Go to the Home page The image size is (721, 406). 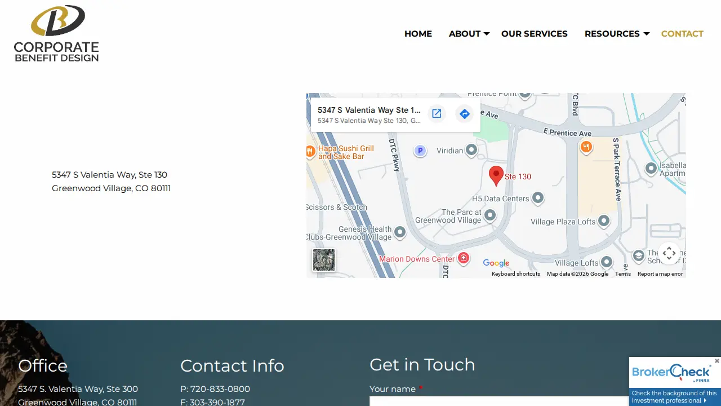418,34
